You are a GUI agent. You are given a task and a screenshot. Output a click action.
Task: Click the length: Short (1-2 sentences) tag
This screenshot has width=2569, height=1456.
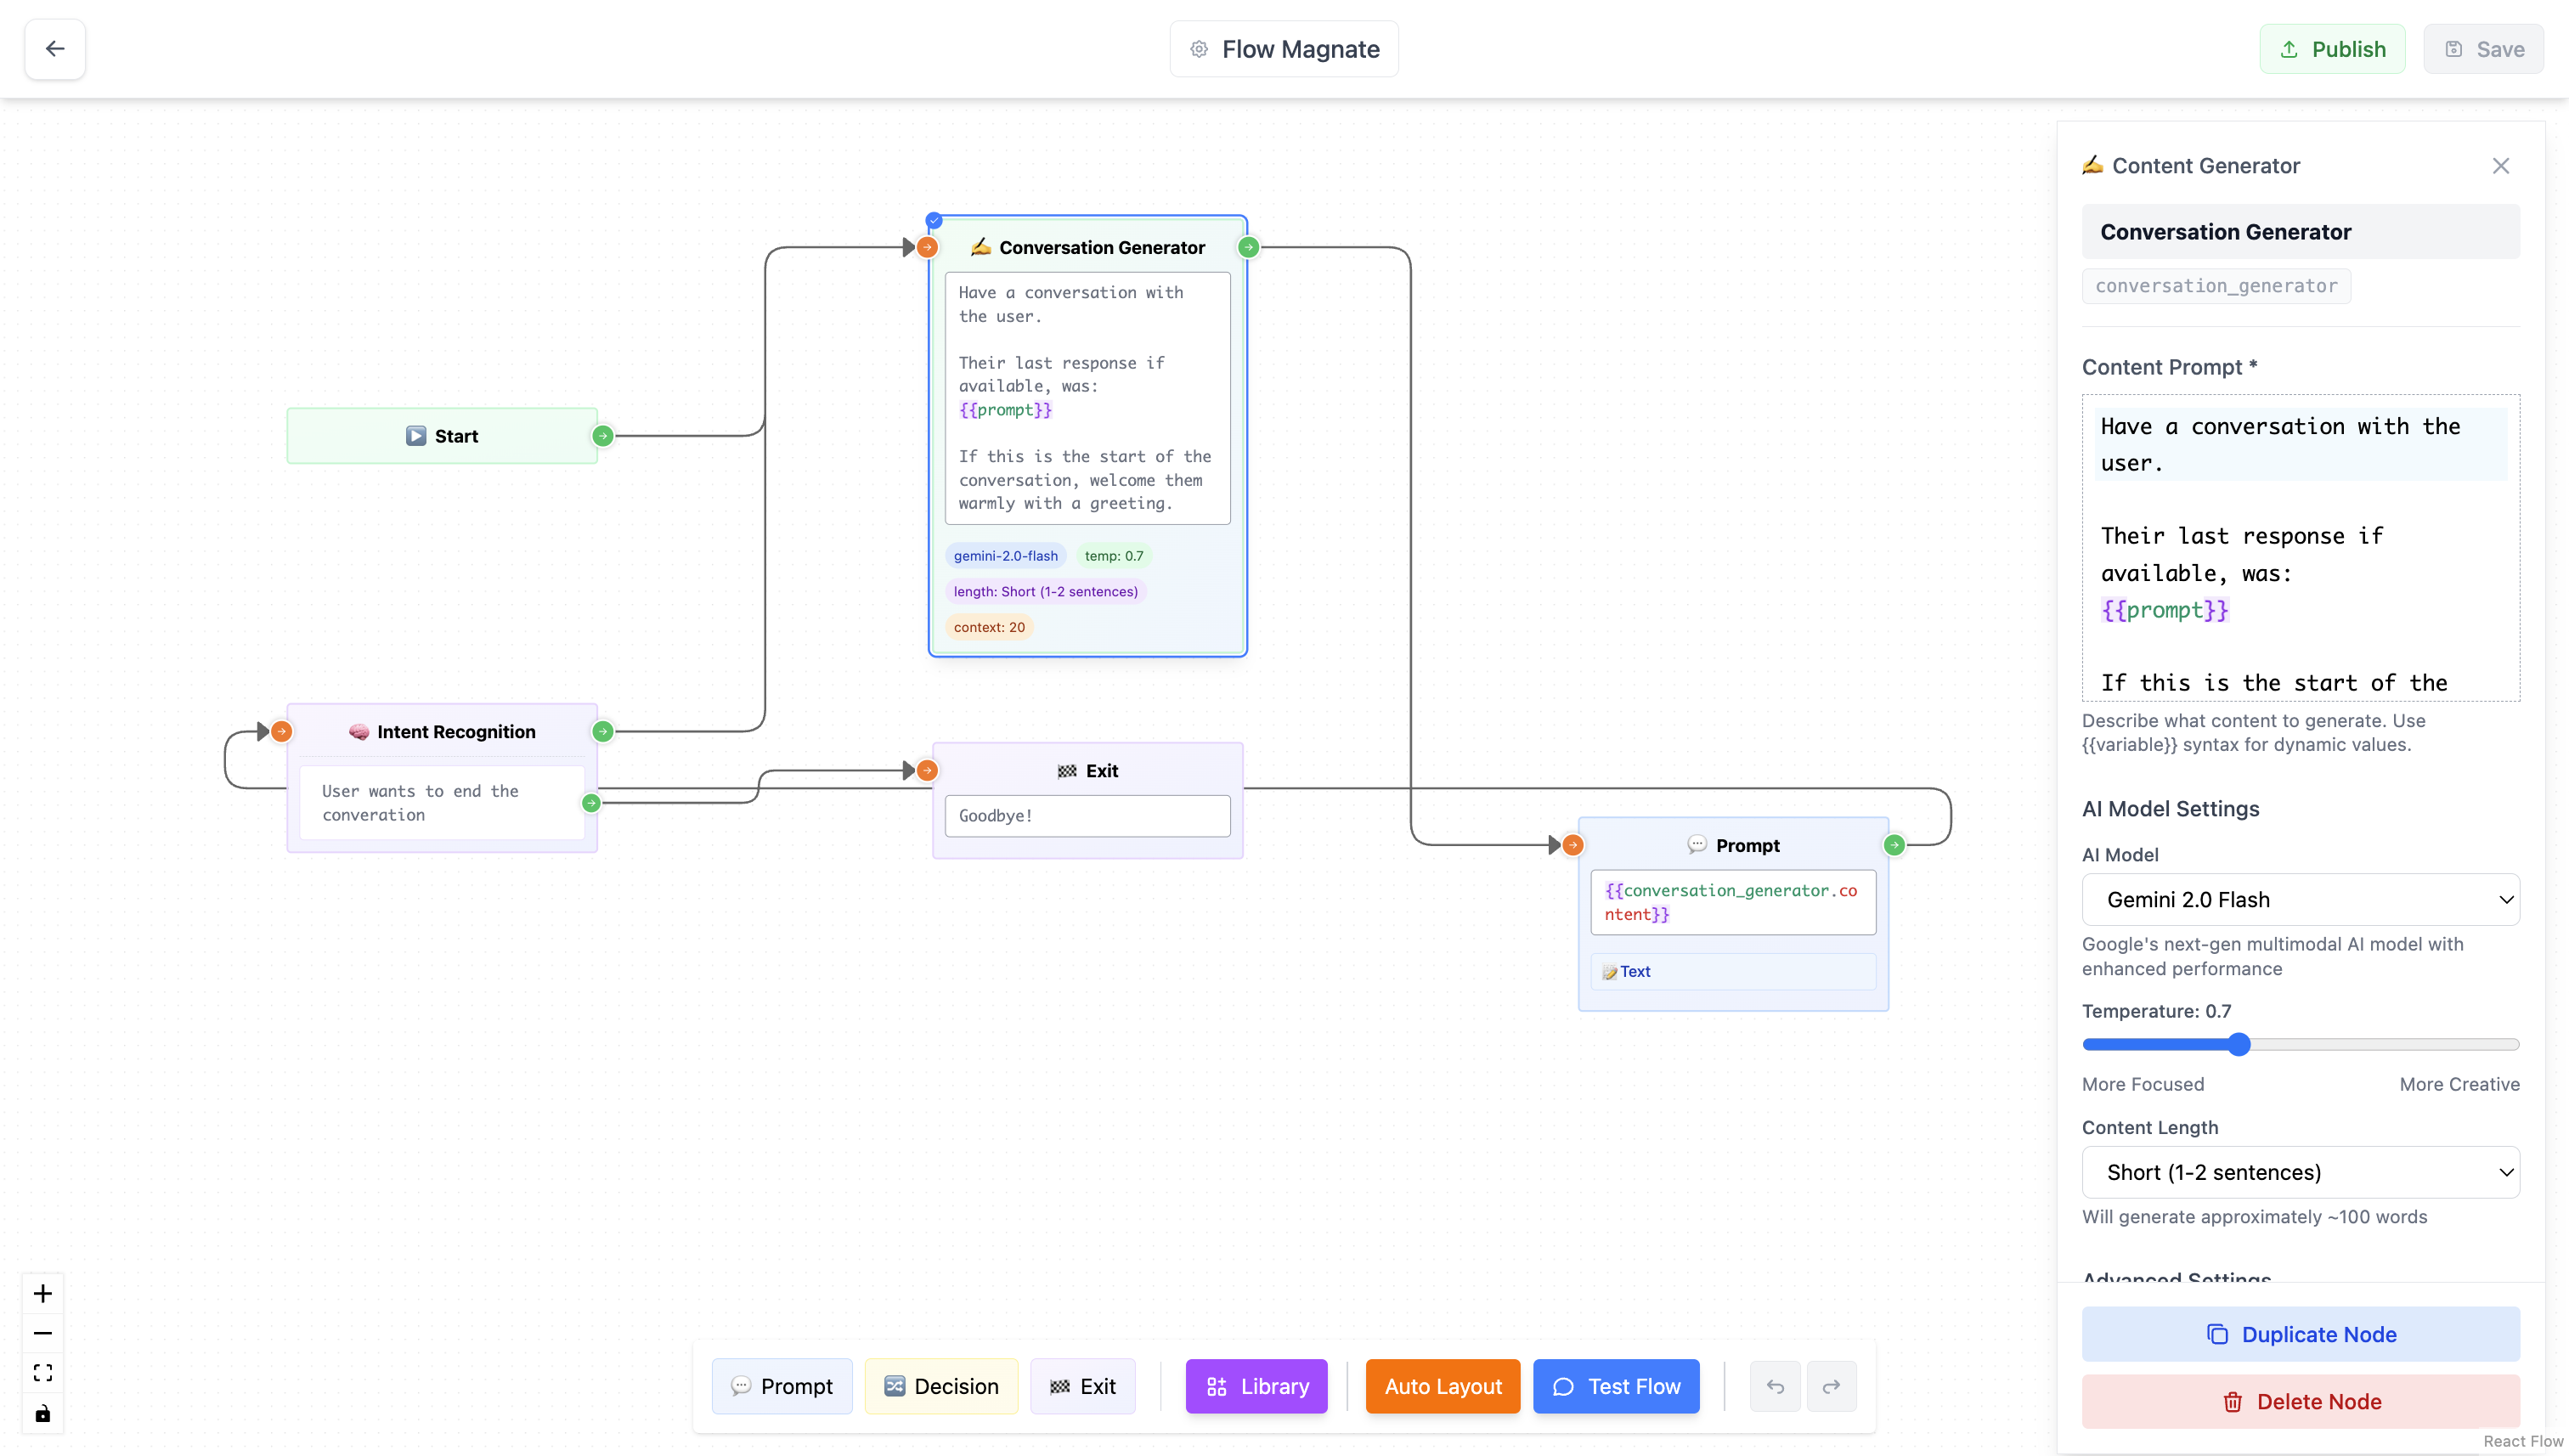pos(1045,592)
